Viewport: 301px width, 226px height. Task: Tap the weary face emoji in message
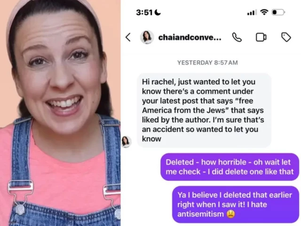pos(231,214)
